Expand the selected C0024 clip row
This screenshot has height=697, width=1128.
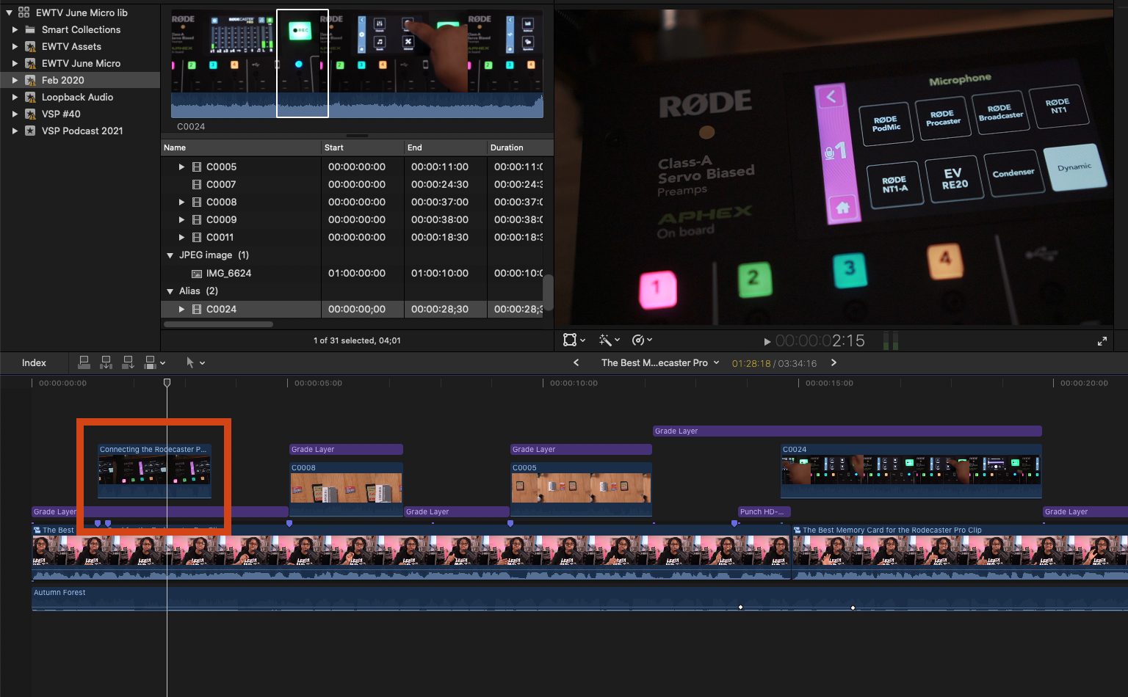pos(181,309)
